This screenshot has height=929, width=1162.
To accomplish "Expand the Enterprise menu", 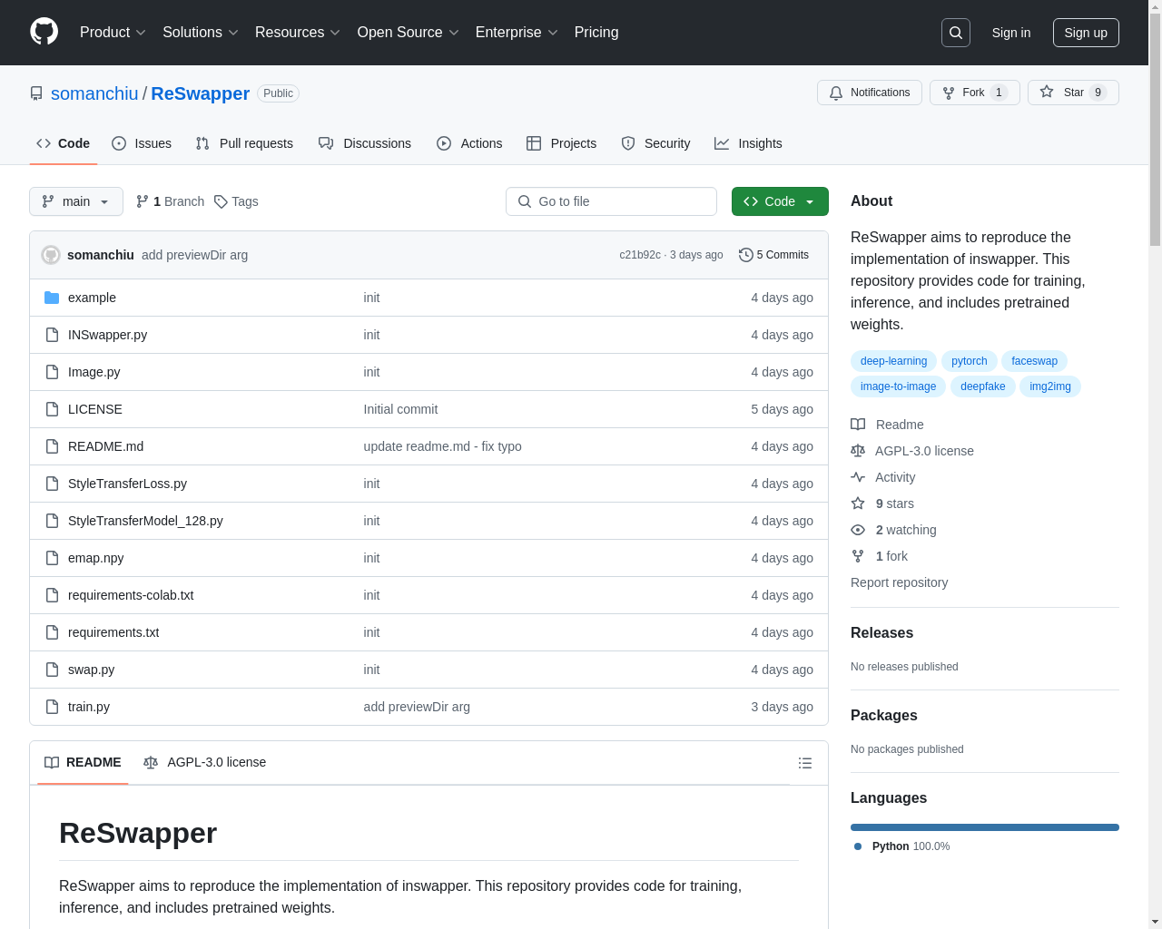I will [x=517, y=33].
